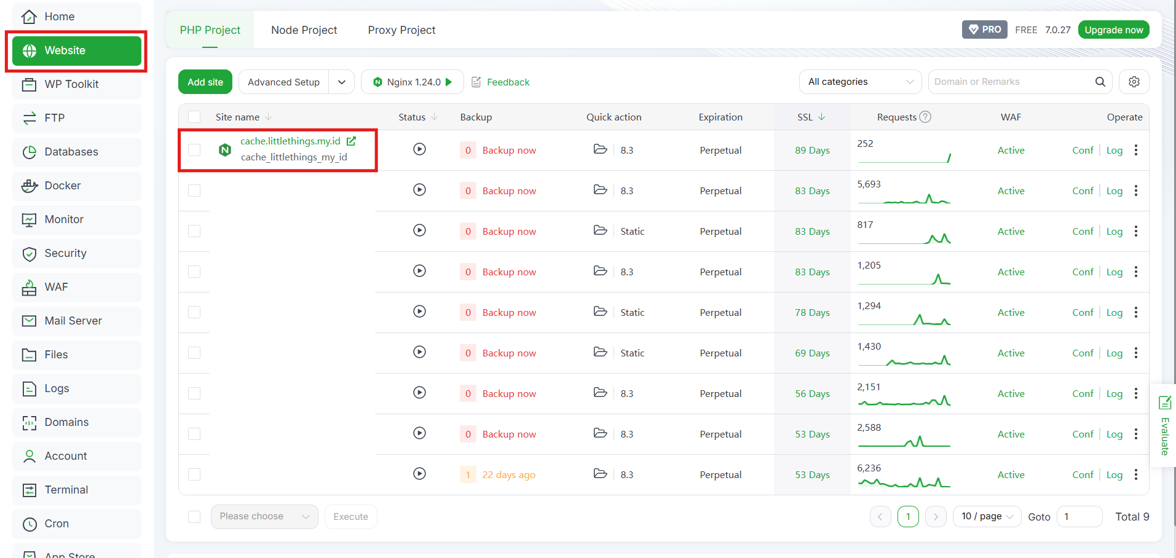The height and width of the screenshot is (558, 1176).
Task: Open the Databases section
Action: click(x=76, y=152)
